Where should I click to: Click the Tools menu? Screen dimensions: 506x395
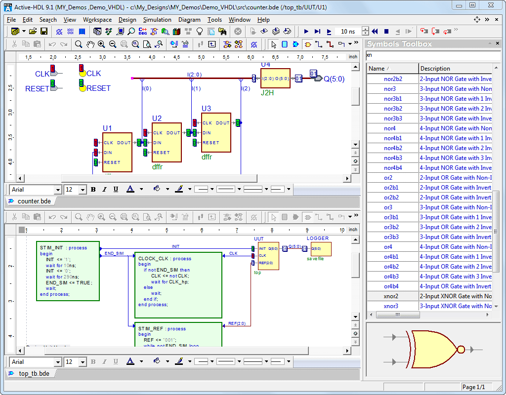[x=214, y=20]
